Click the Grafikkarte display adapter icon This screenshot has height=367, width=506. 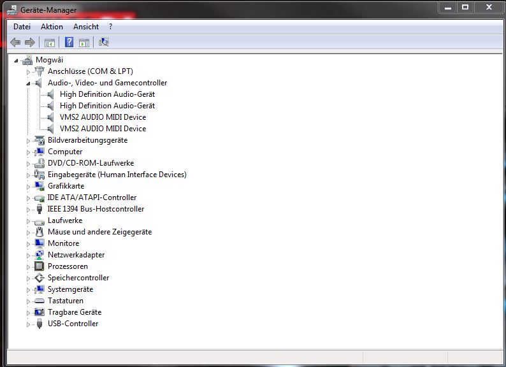(x=40, y=186)
